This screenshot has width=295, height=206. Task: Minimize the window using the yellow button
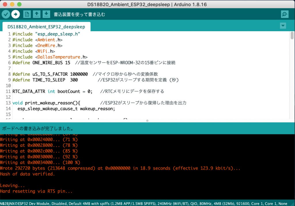[12, 4]
